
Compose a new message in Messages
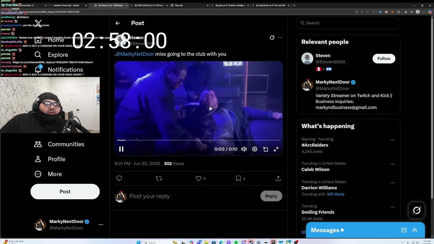[x=404, y=230]
